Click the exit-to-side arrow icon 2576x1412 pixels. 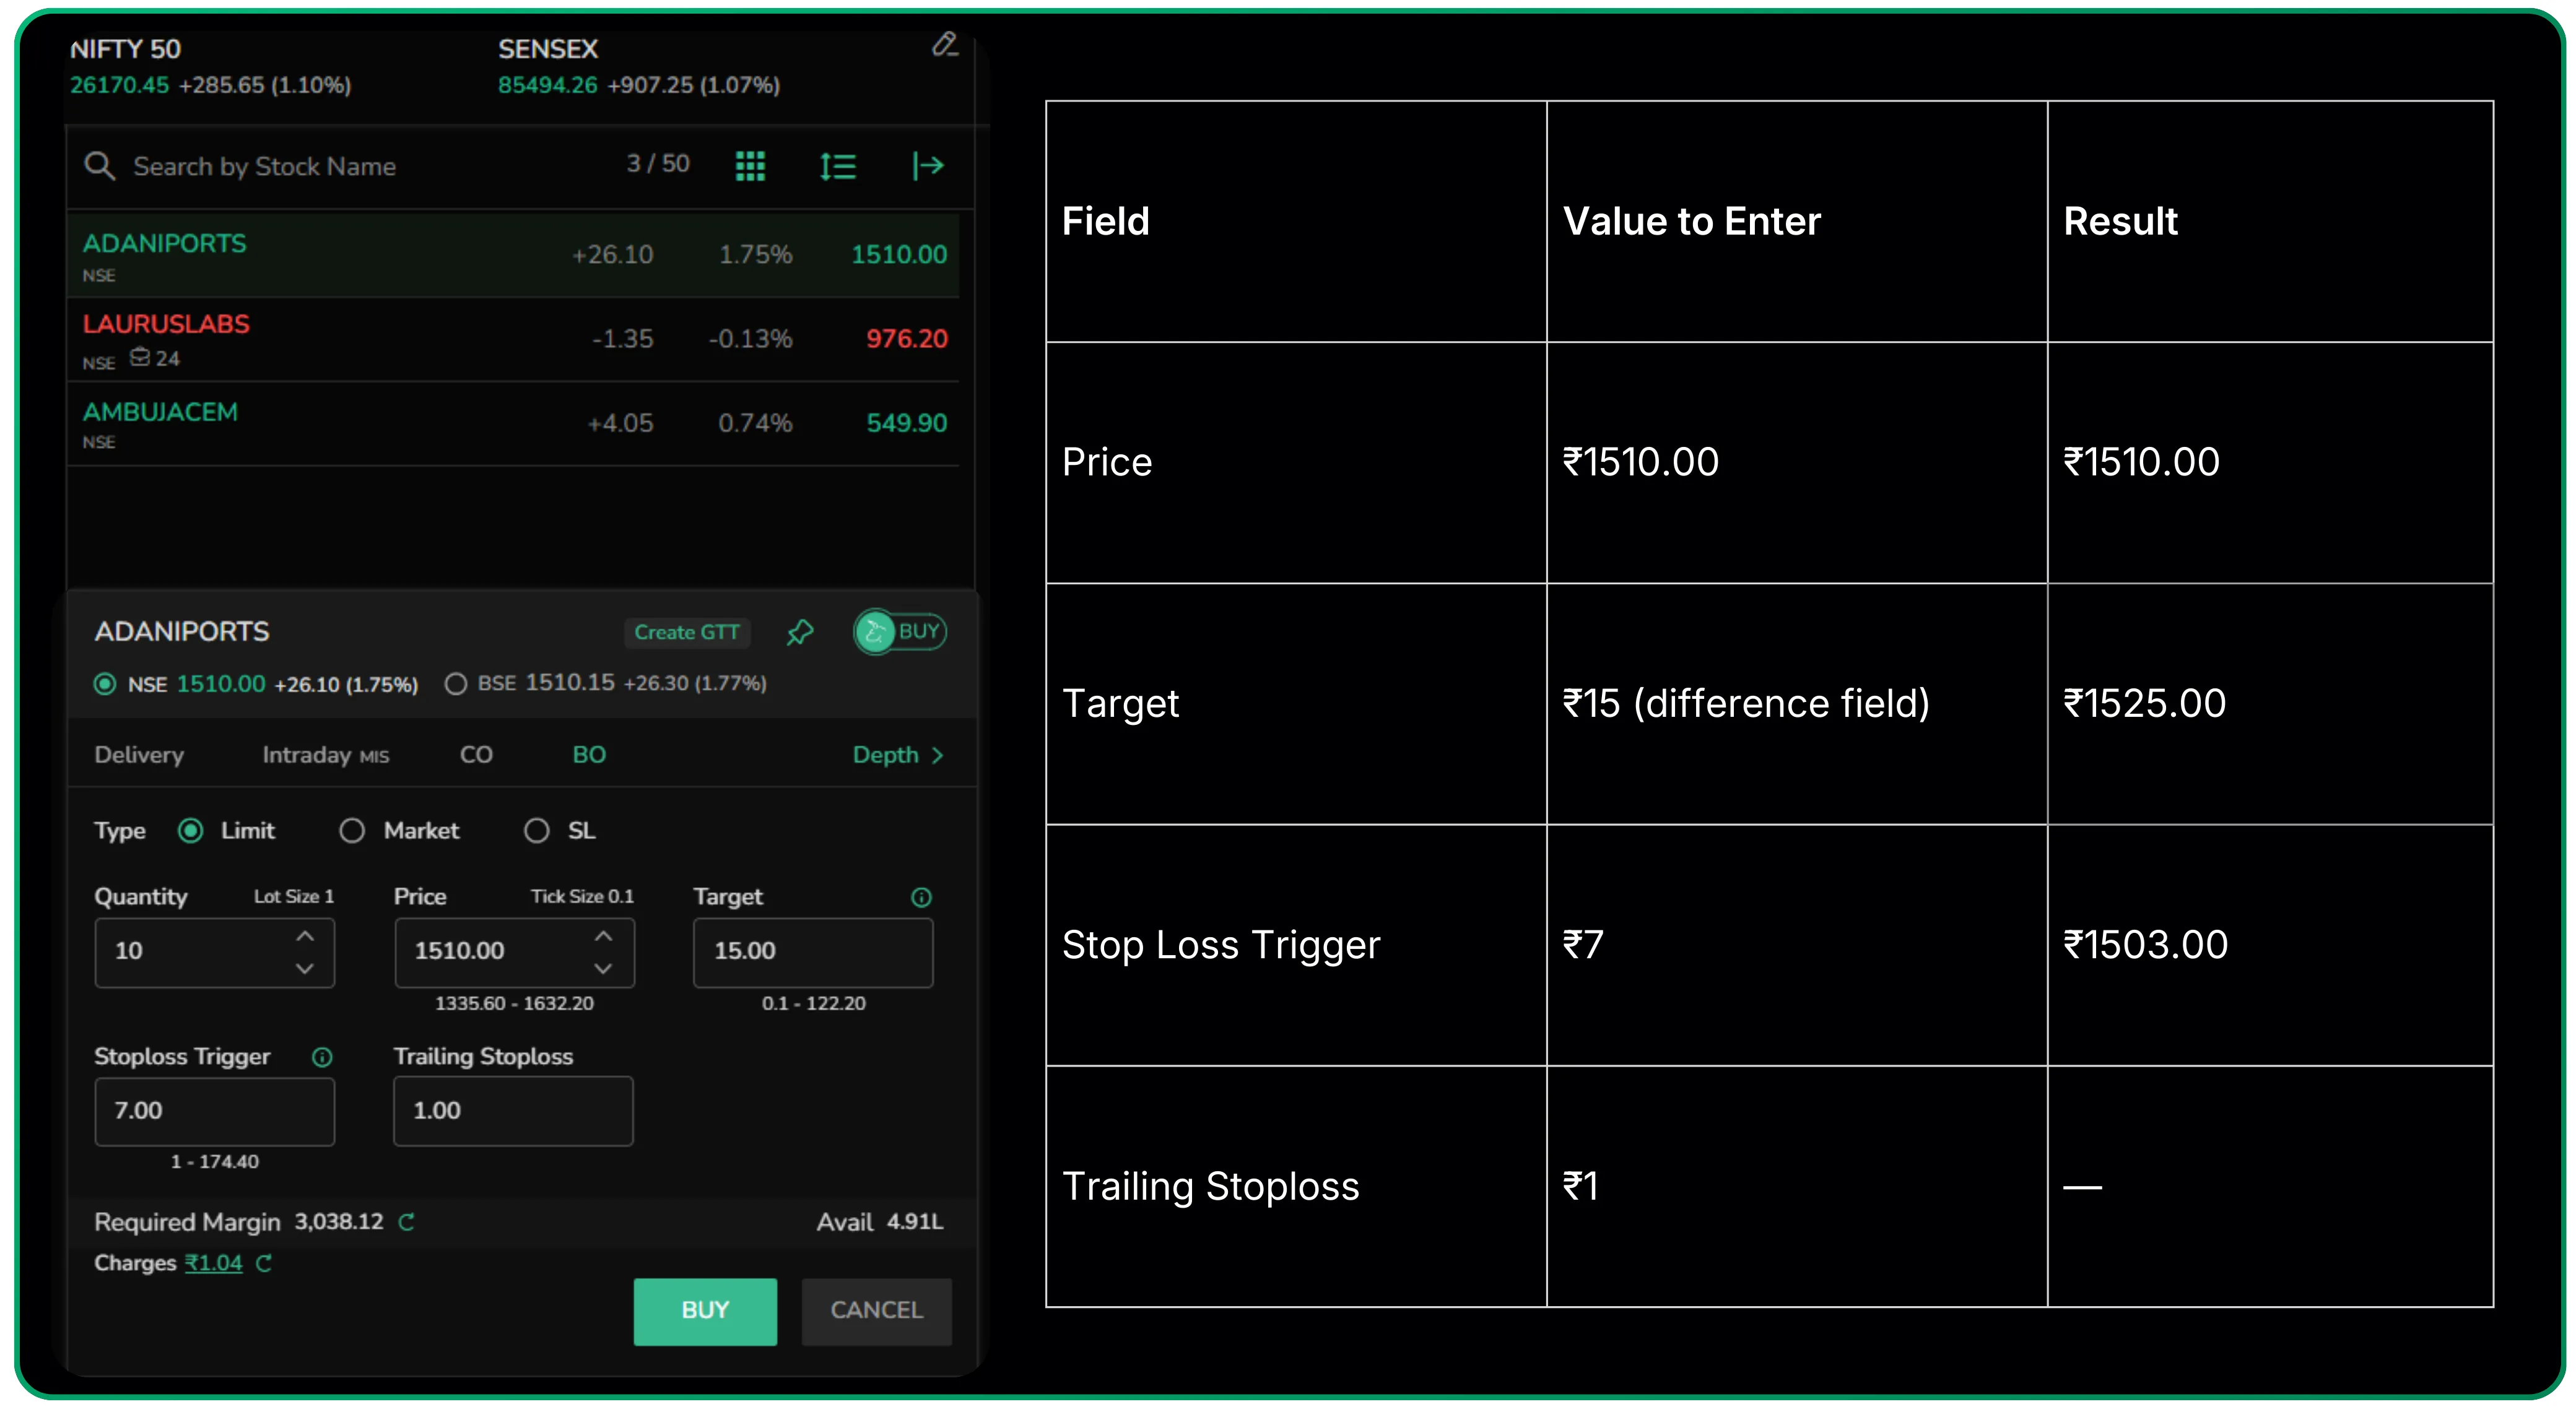coord(927,166)
